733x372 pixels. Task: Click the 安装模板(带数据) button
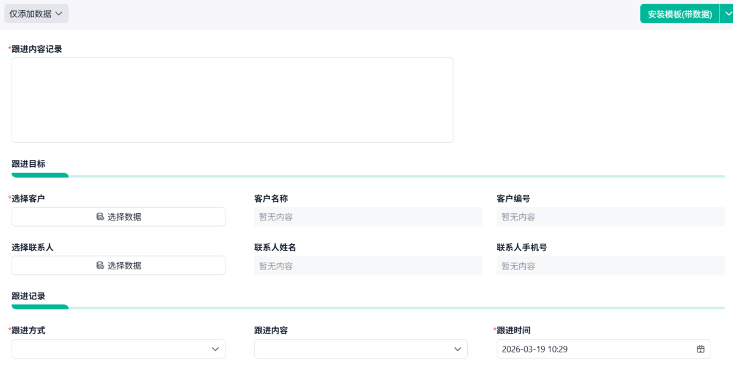(679, 13)
